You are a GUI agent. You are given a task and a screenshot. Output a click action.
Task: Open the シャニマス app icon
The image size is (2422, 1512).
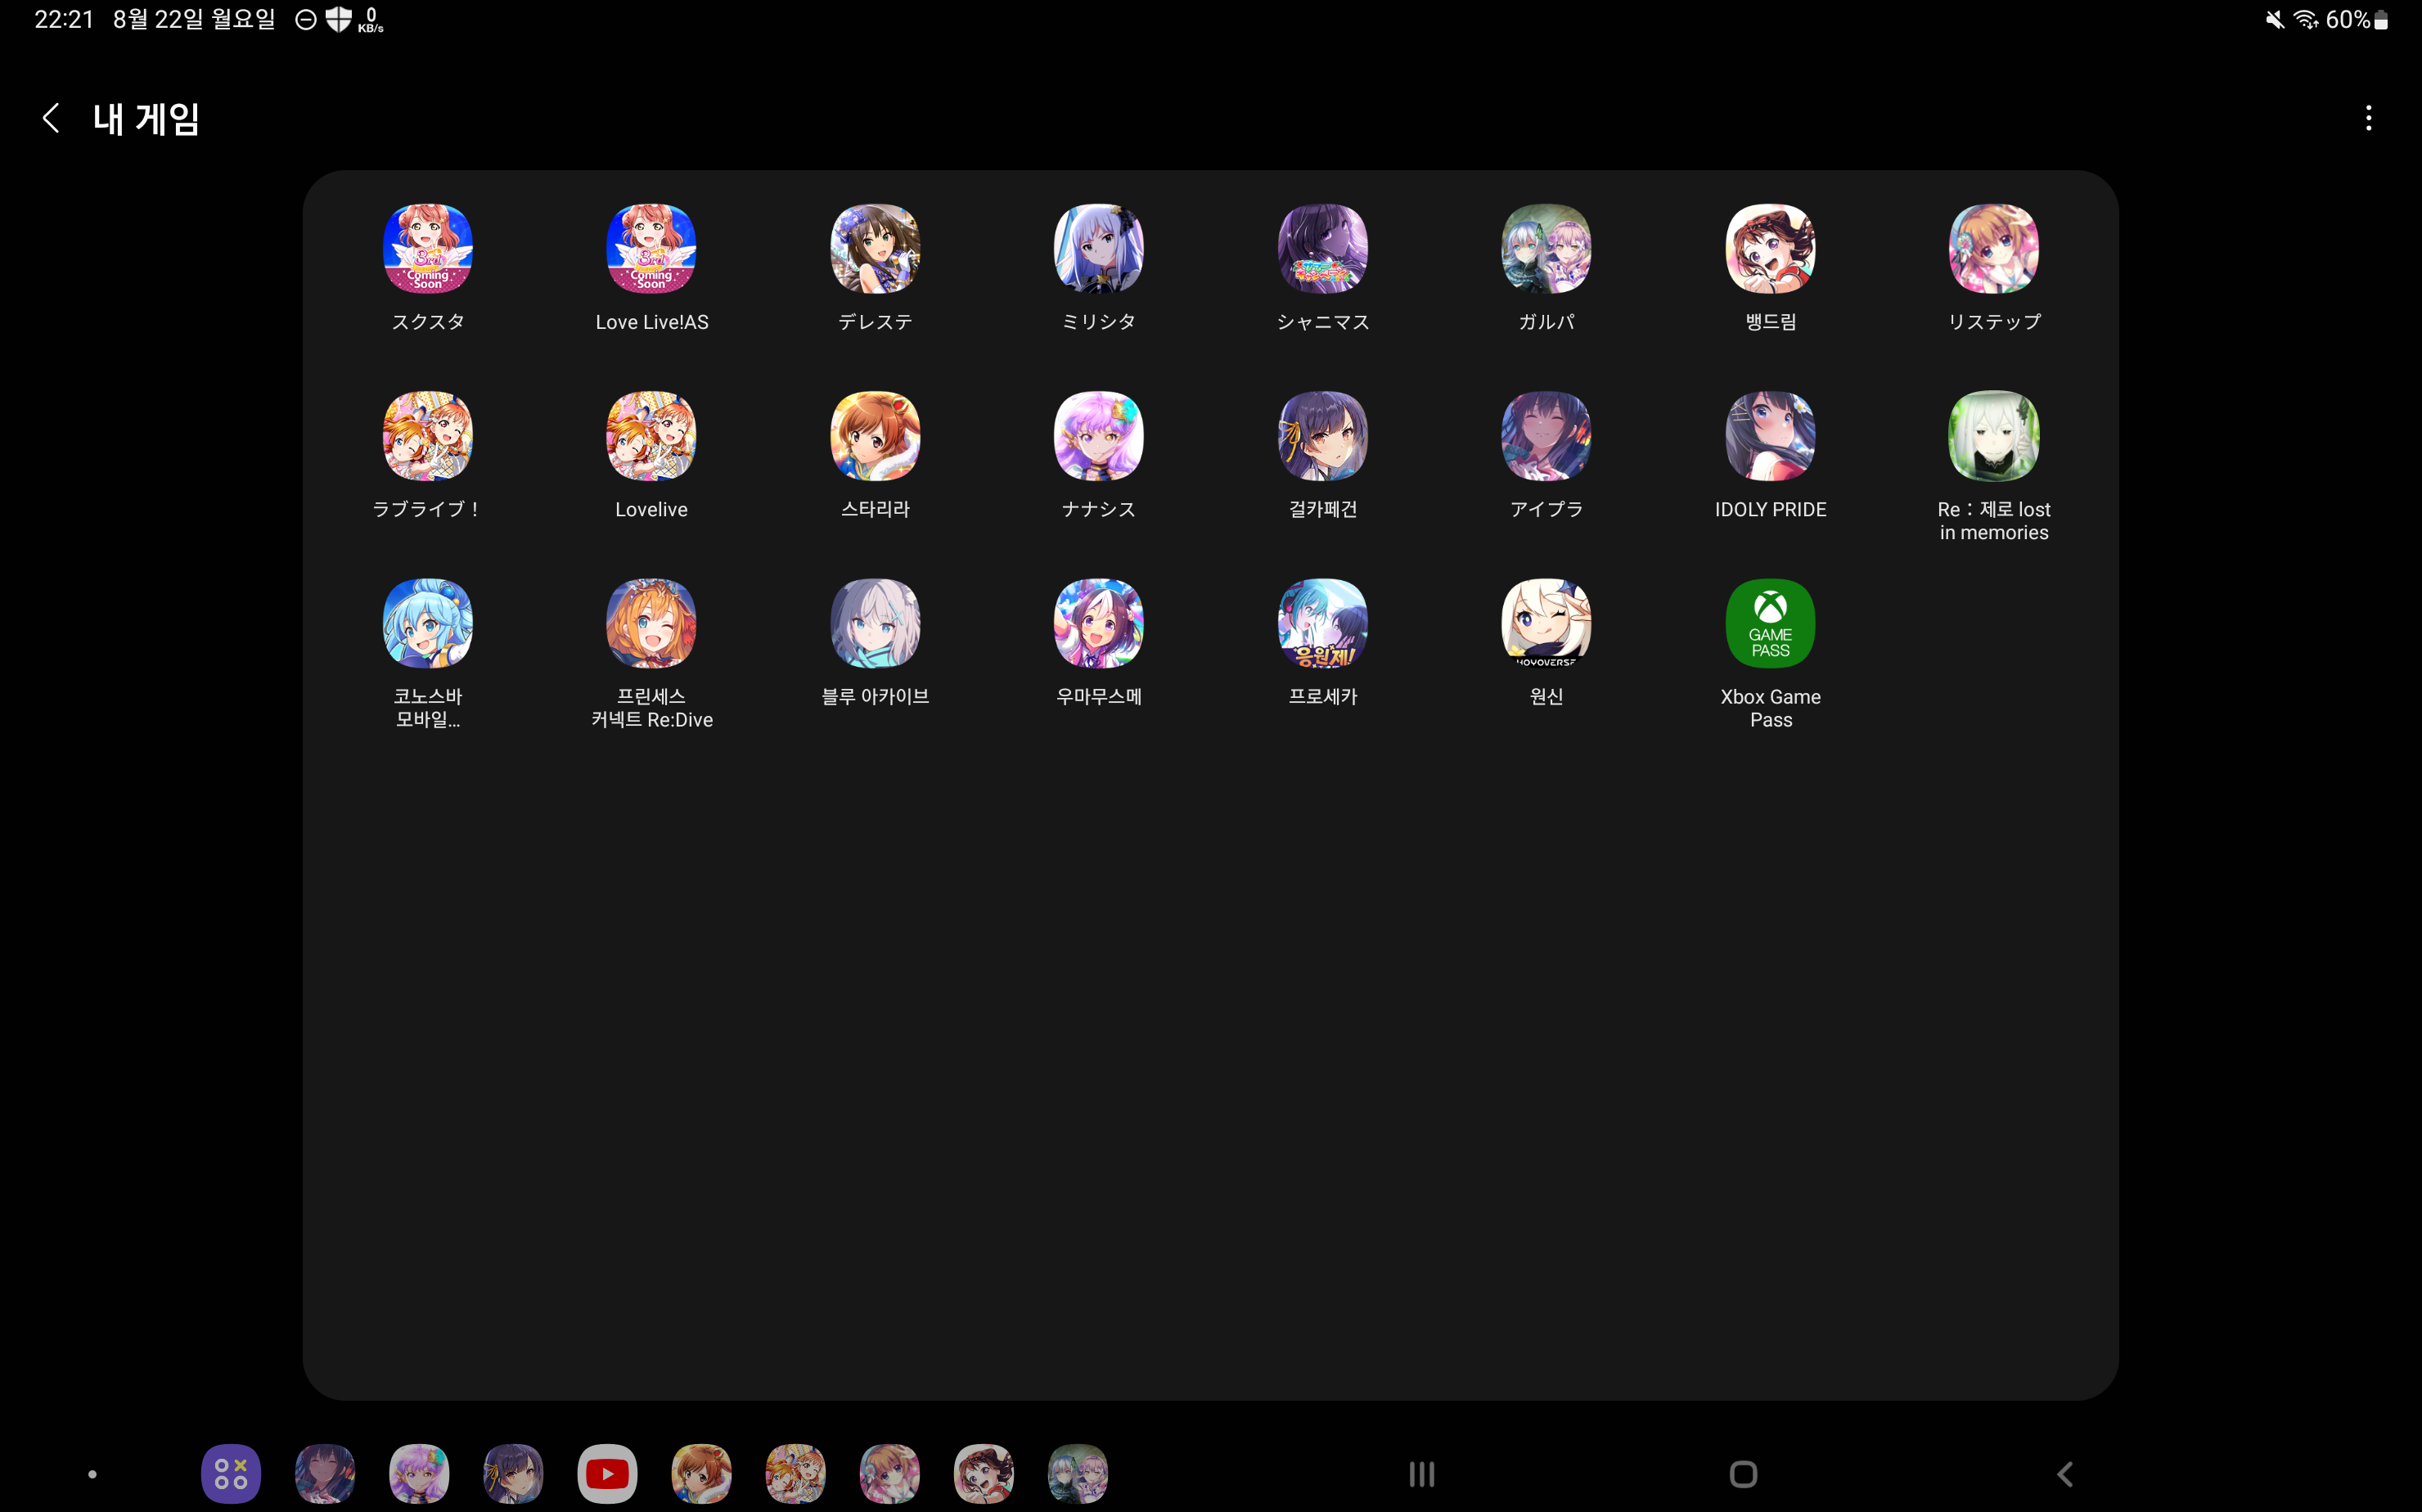[1323, 249]
